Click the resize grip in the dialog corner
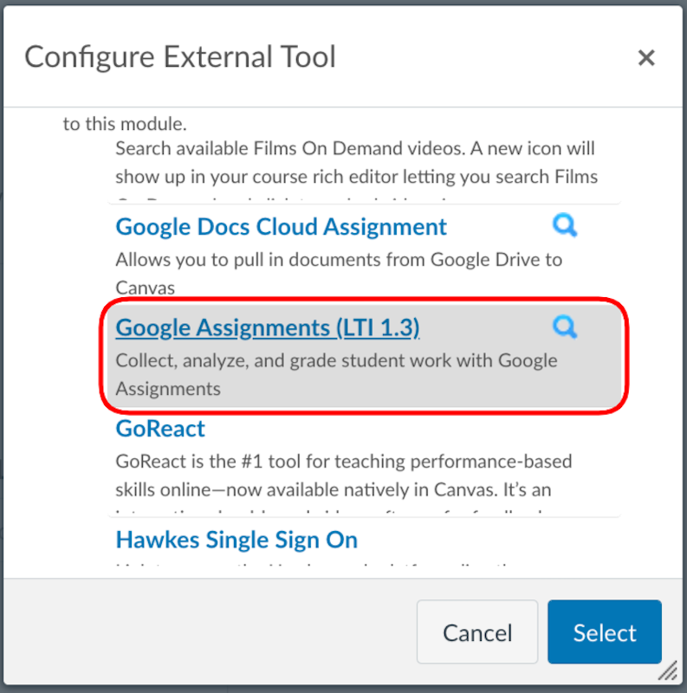This screenshot has height=693, width=687. [667, 671]
